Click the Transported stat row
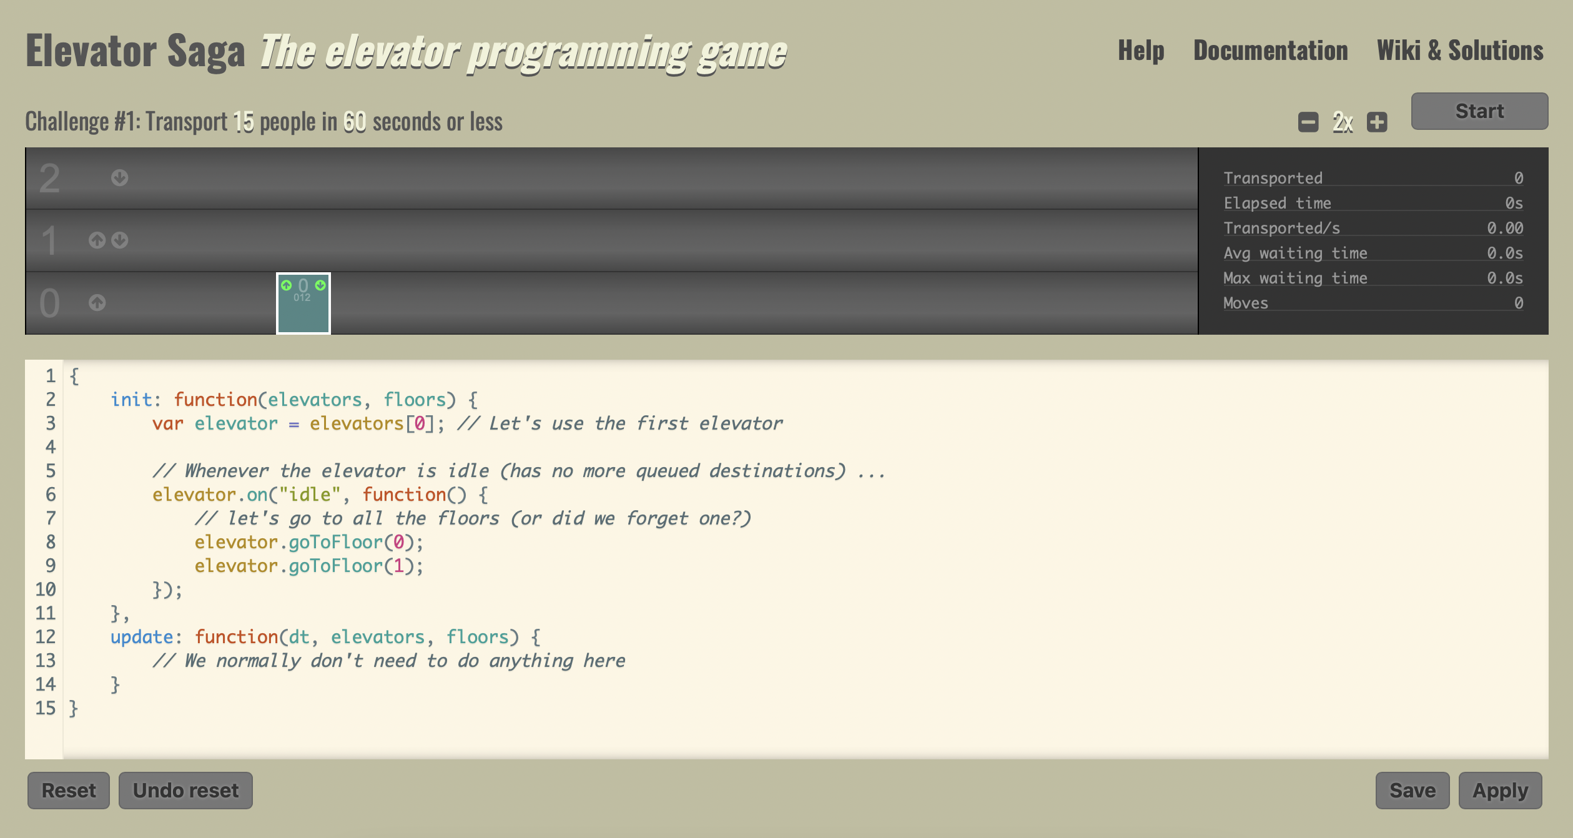This screenshot has height=838, width=1573. 1373,178
